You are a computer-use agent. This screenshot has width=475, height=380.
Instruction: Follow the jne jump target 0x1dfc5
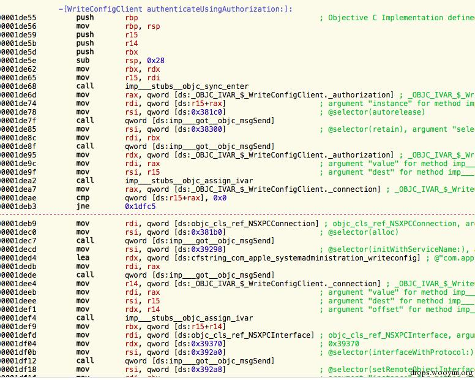tap(140, 207)
